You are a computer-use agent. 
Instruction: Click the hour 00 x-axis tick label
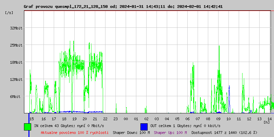126,119
